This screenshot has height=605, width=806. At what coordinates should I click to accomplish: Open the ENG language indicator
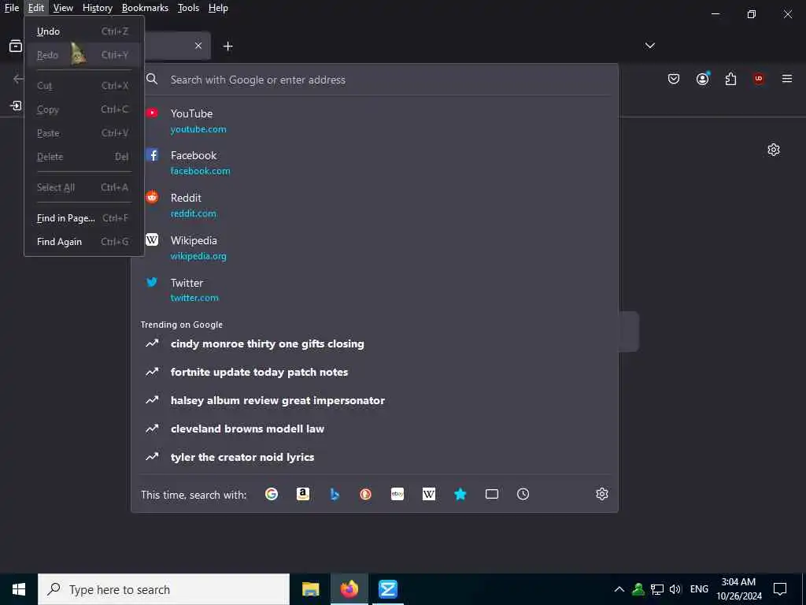pyautogui.click(x=699, y=589)
